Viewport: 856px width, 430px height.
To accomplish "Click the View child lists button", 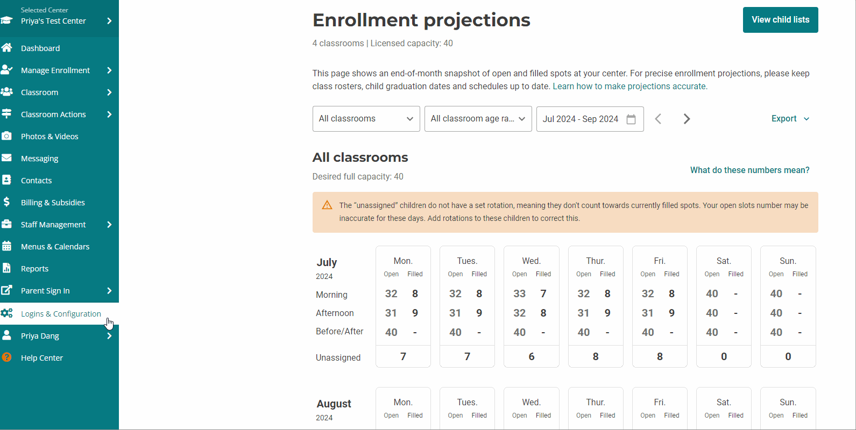I will point(780,20).
